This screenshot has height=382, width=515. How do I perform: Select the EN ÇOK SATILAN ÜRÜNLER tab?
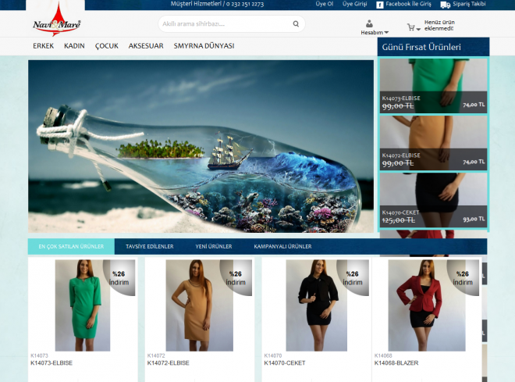(71, 246)
